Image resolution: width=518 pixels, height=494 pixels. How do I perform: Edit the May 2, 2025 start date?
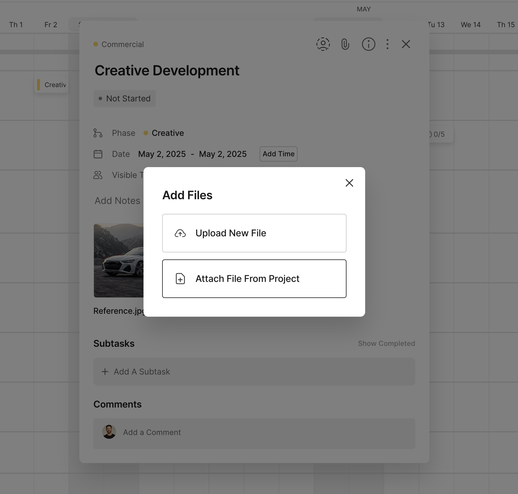162,154
